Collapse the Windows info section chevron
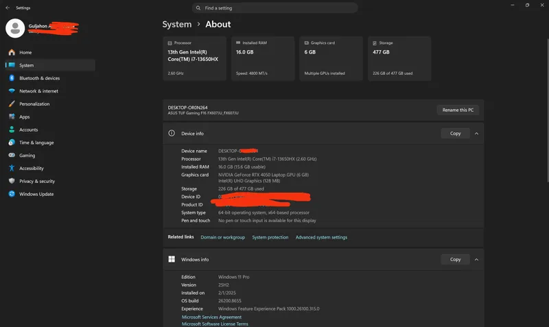 tap(476, 260)
